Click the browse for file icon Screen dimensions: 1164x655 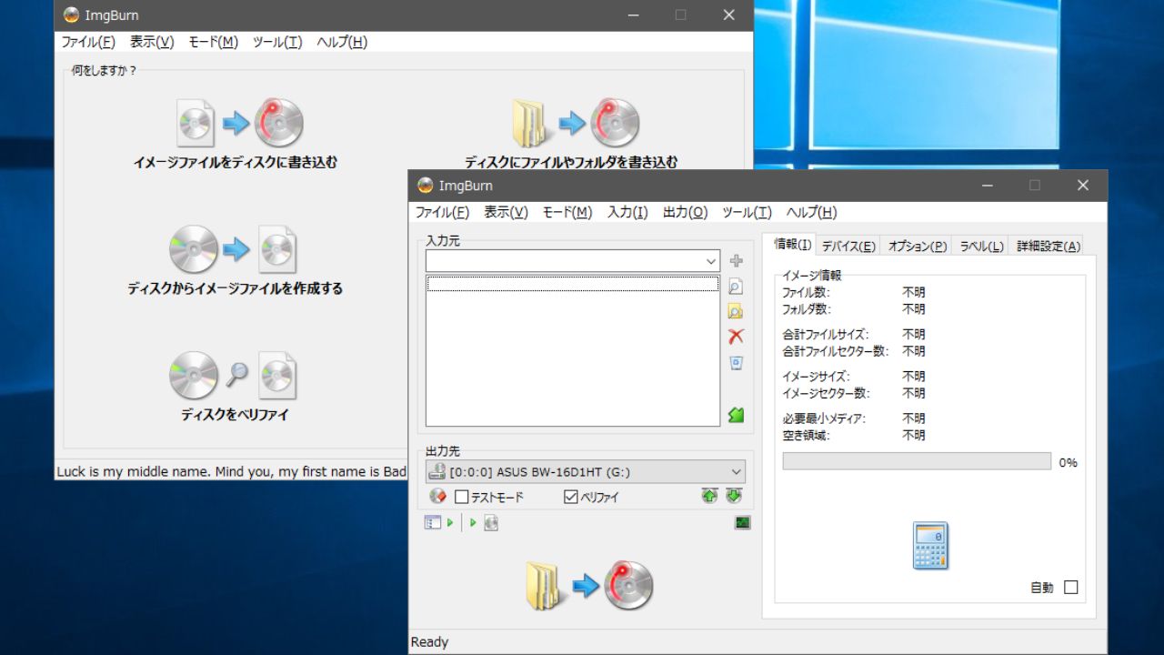736,287
